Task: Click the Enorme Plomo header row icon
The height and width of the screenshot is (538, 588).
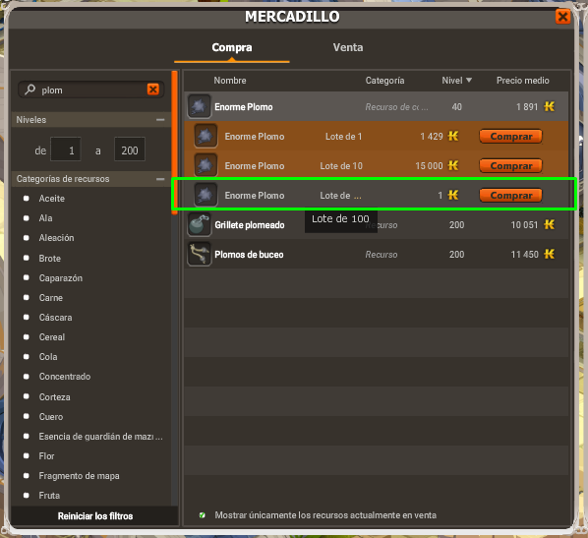Action: click(200, 106)
